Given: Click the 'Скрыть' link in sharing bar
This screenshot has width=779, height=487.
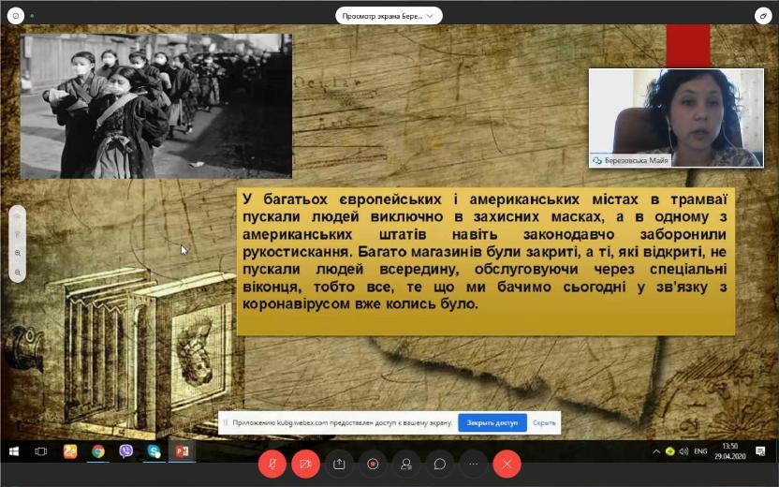Looking at the screenshot, I should click(x=544, y=422).
